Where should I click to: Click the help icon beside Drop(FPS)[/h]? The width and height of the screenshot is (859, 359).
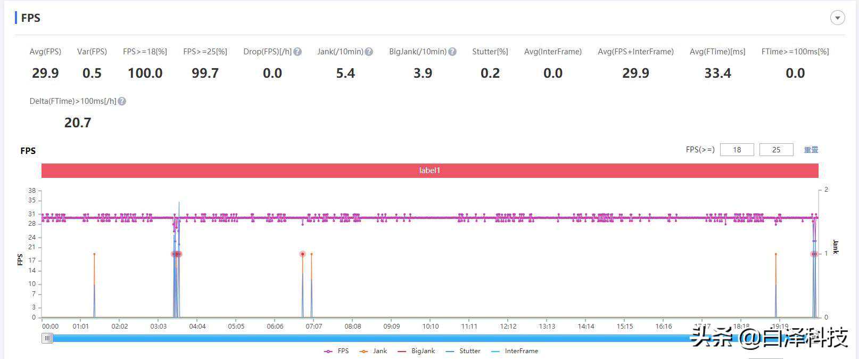click(x=298, y=52)
